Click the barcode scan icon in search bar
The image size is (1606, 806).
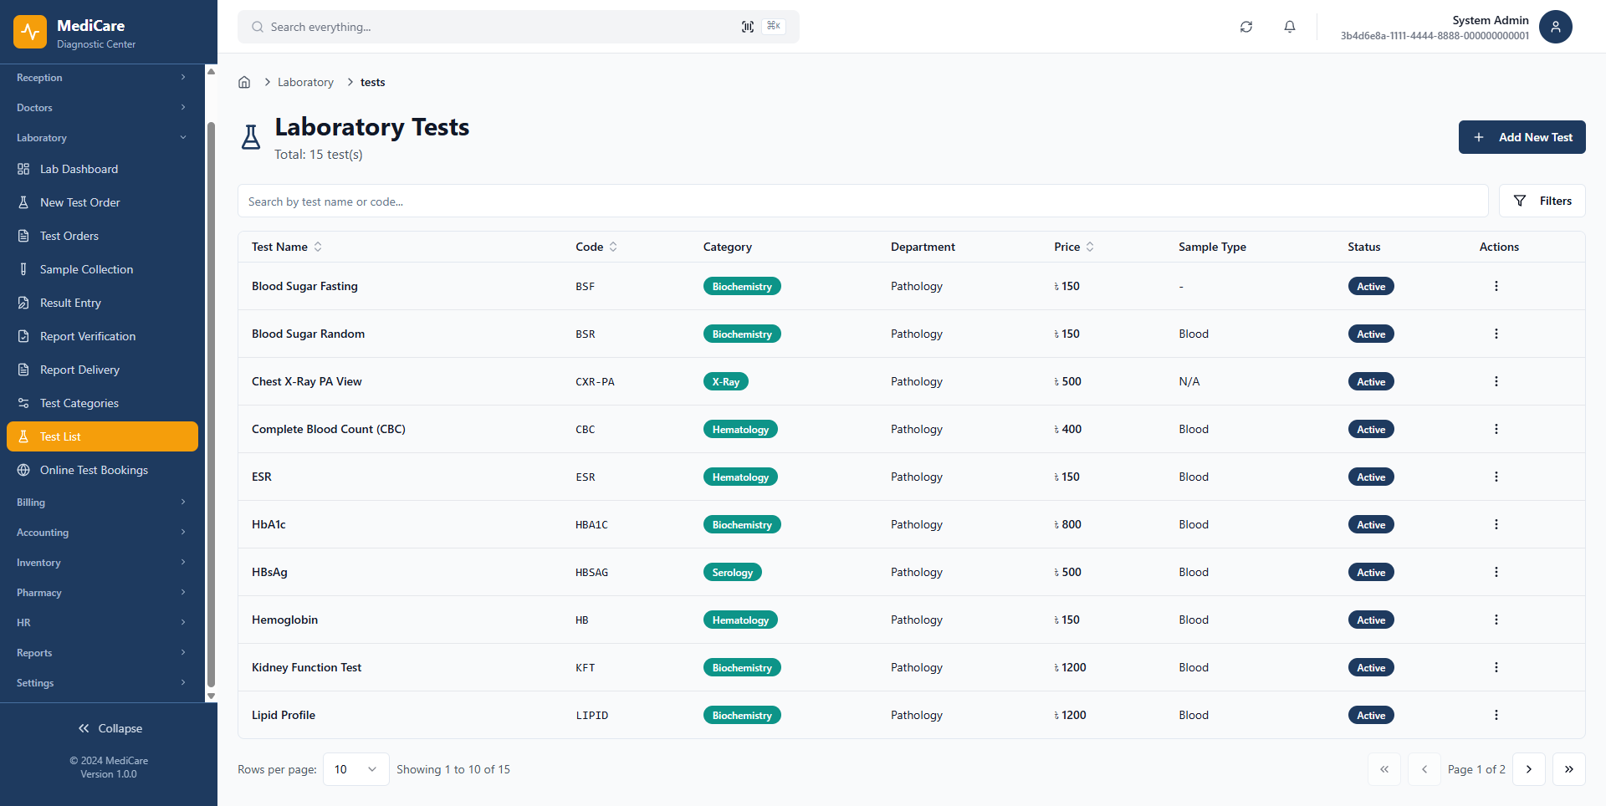coord(748,26)
